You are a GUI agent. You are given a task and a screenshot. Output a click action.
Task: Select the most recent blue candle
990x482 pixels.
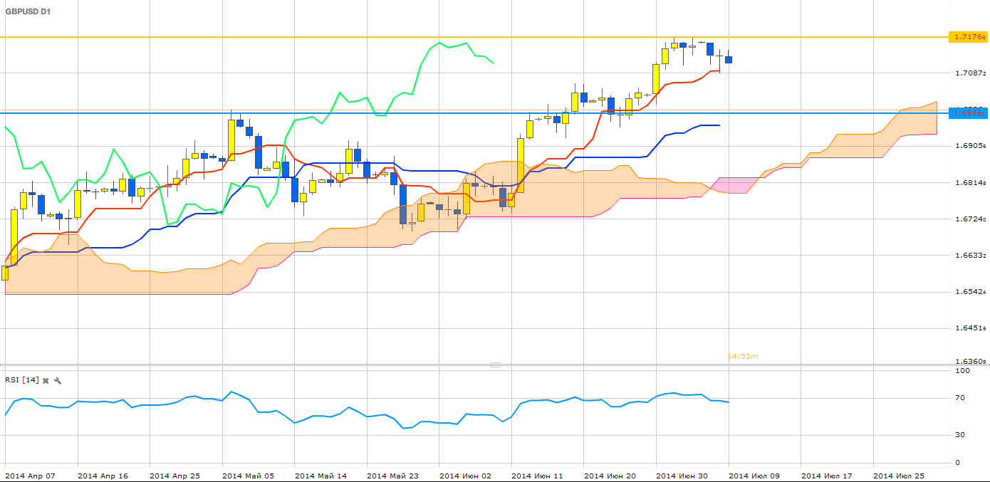(728, 60)
